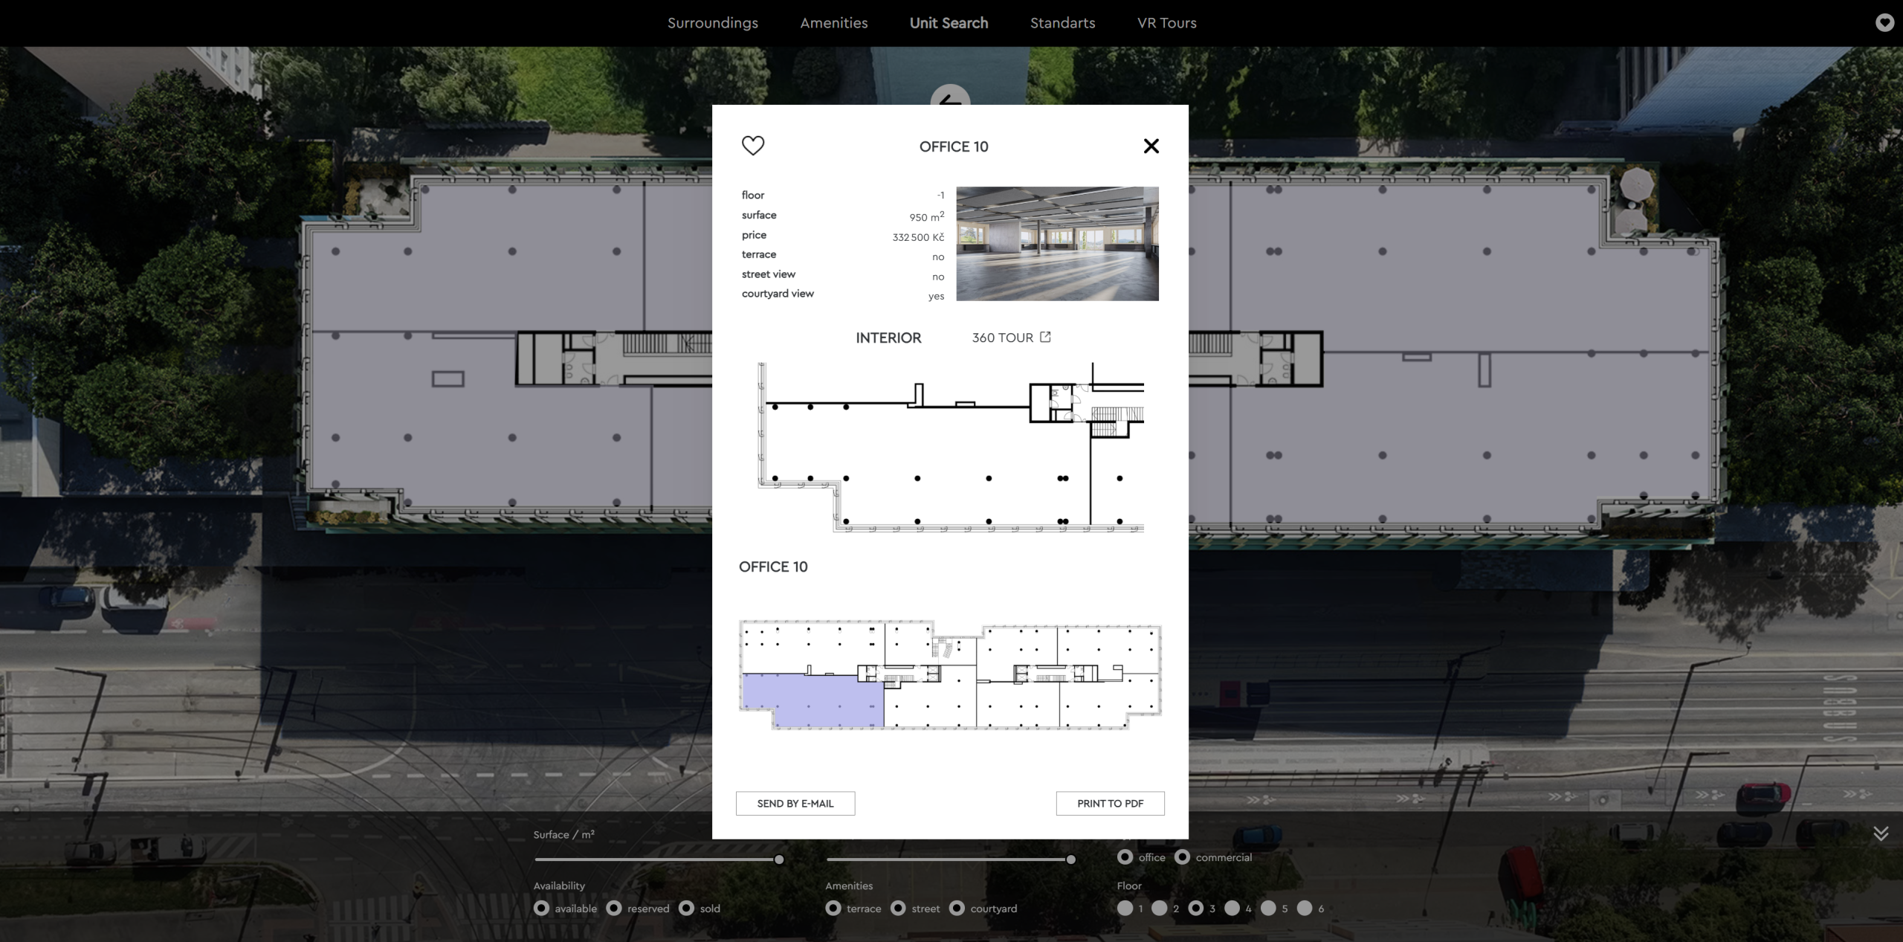Open favorites heart icon in top-right corner

click(x=1884, y=23)
